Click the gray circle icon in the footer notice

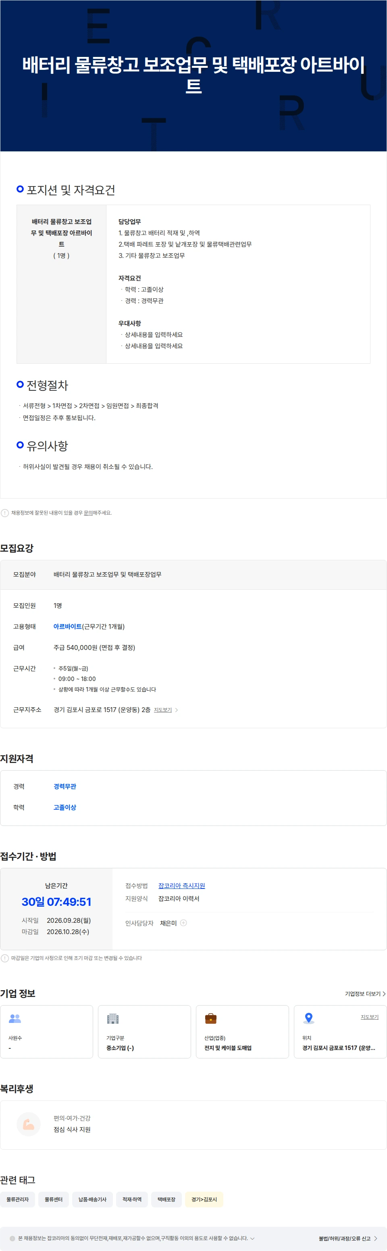(12, 1238)
